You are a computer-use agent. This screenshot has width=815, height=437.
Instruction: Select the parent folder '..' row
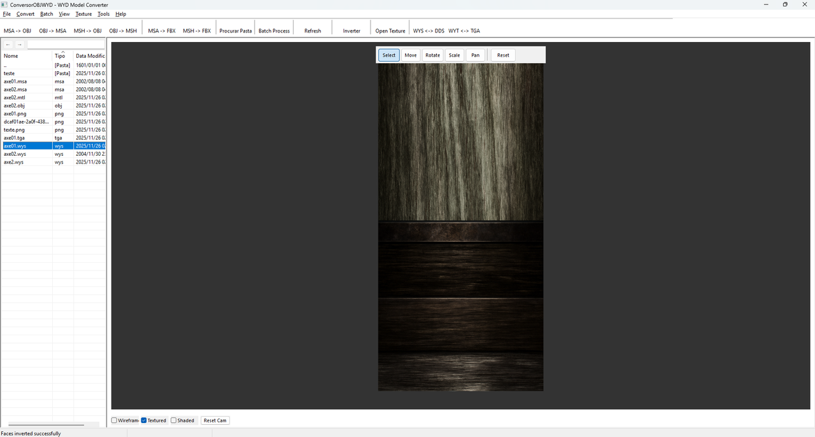point(53,66)
